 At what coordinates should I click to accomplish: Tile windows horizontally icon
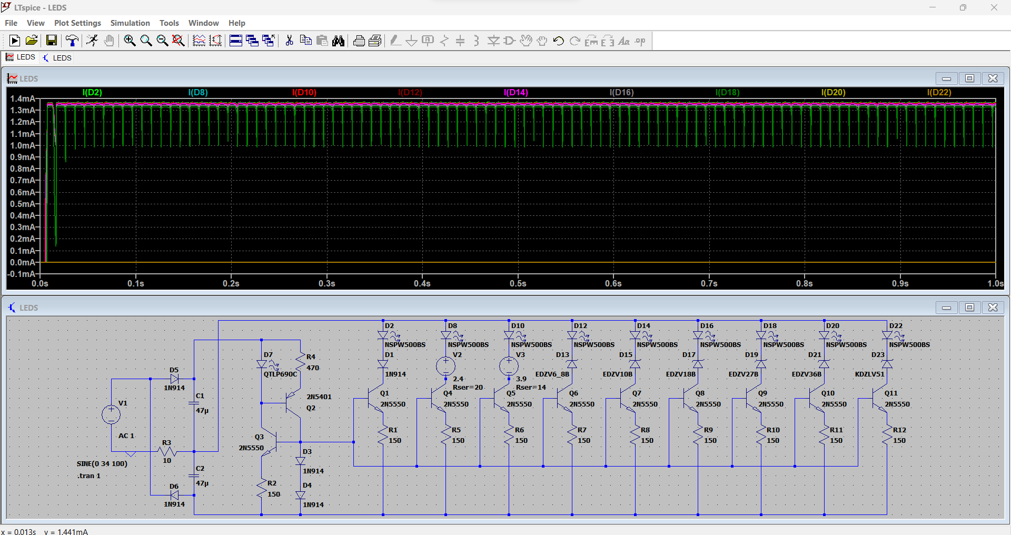click(x=236, y=41)
